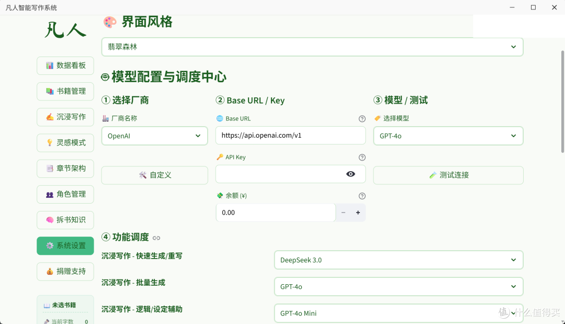The width and height of the screenshot is (565, 324).
Task: Click the 沉浸写作 - 逻辑/设定辅助 label
Action: (142, 309)
